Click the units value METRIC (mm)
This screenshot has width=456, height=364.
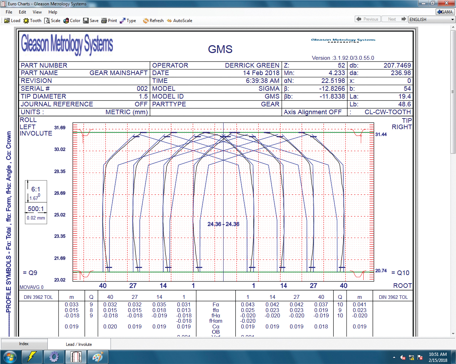(x=127, y=112)
